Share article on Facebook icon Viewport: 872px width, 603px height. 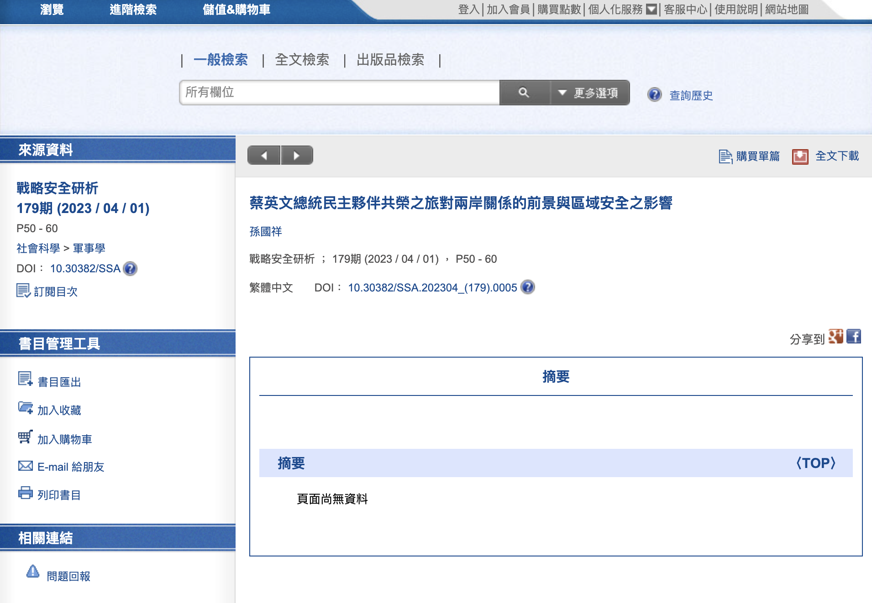click(853, 337)
